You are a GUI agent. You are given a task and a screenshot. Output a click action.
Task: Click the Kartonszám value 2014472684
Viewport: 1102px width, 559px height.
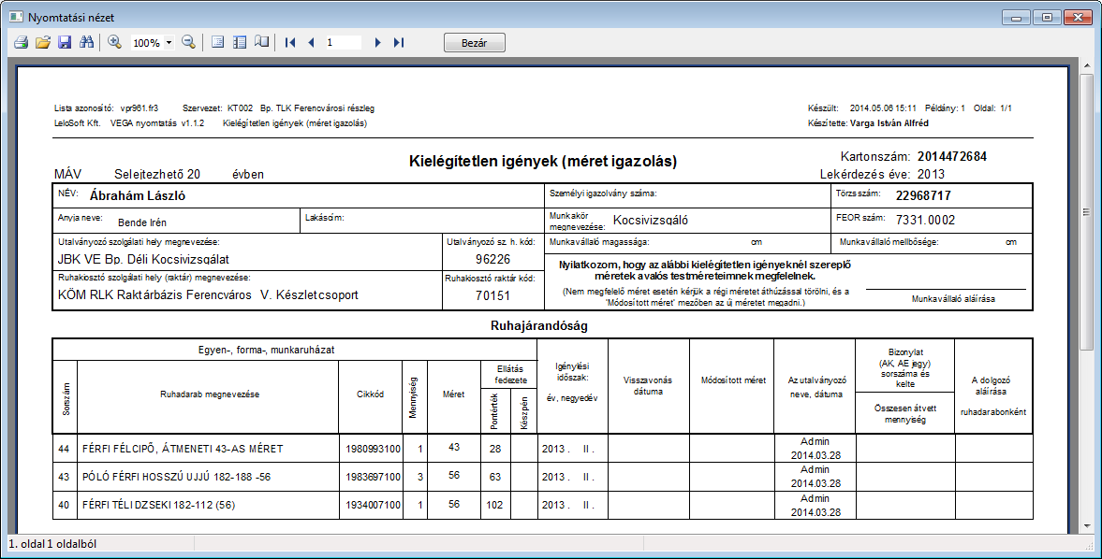click(x=951, y=156)
